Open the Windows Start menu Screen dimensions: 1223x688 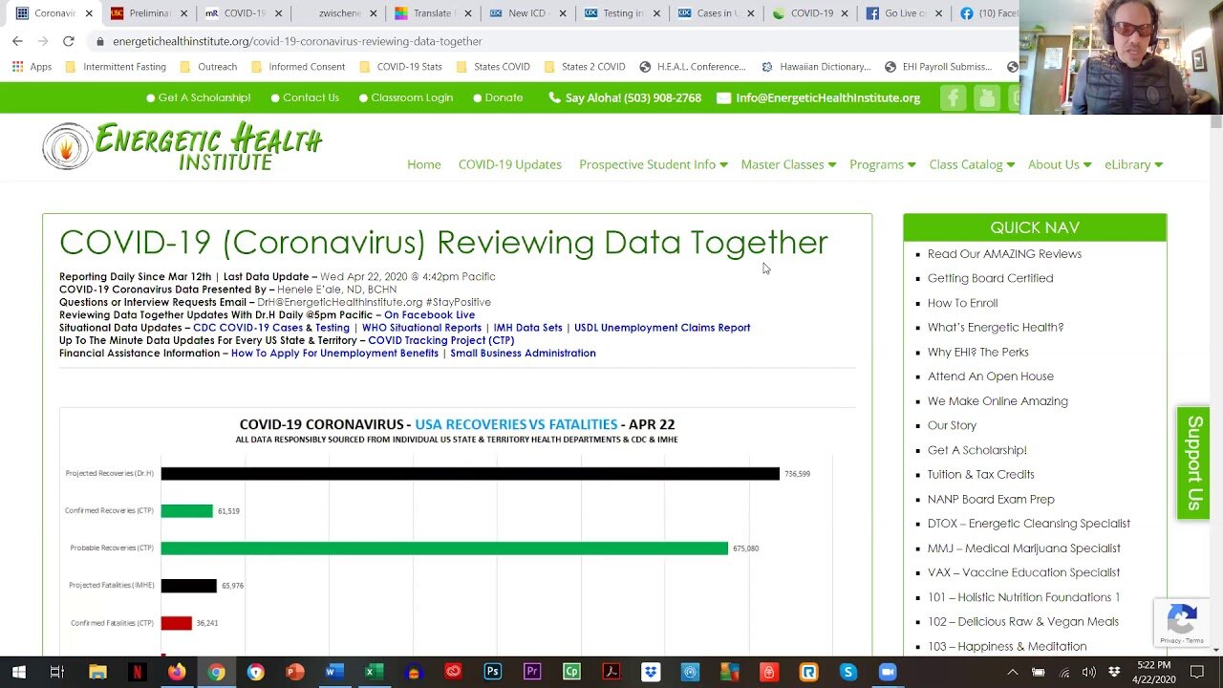click(18, 672)
